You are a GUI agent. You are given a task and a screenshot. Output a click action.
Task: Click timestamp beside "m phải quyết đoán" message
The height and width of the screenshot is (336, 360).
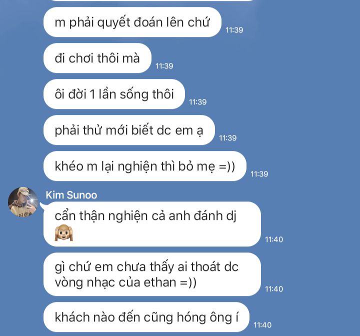coord(234,30)
